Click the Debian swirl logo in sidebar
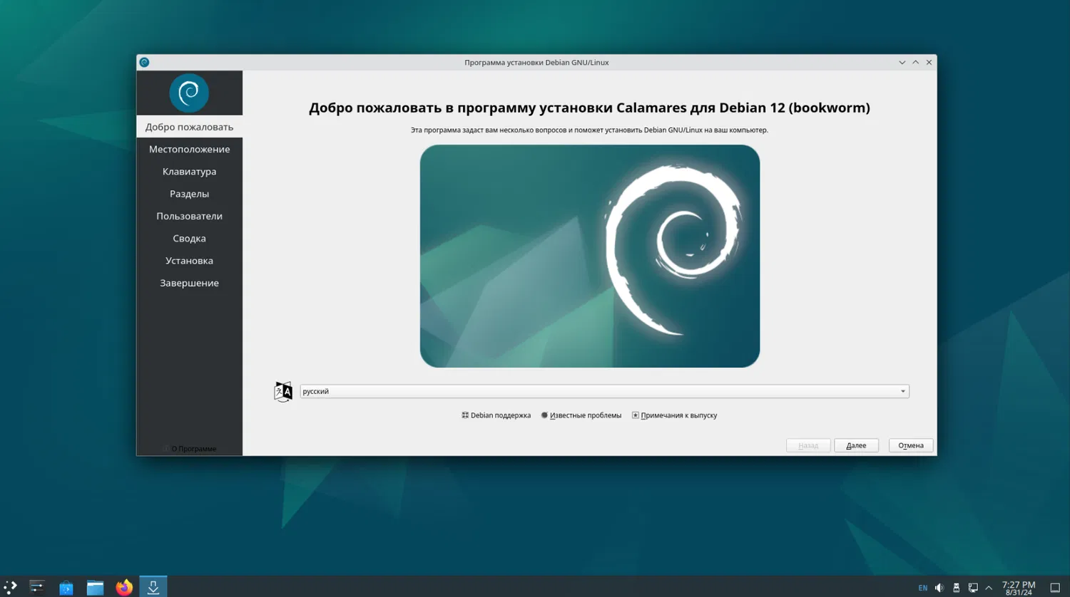 (x=189, y=93)
